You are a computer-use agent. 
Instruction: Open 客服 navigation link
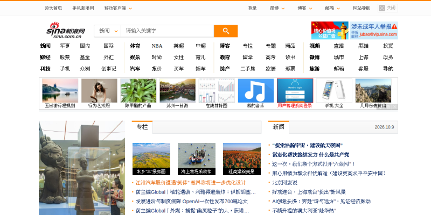(363, 69)
